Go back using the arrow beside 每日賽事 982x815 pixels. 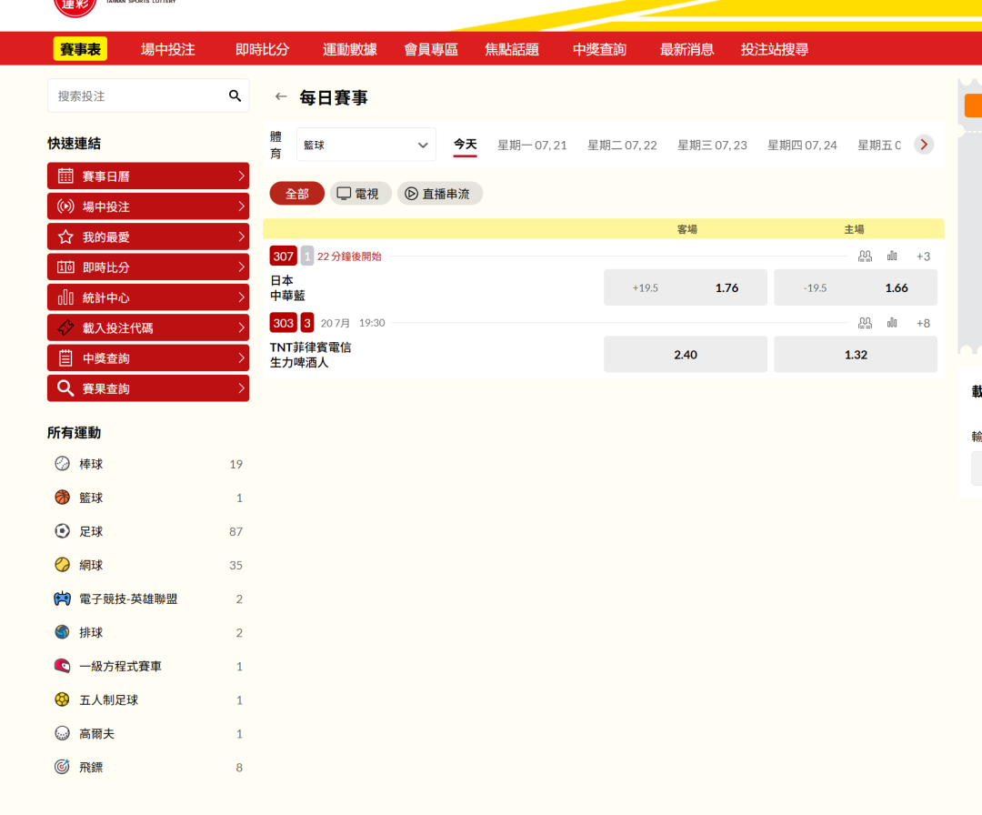(x=281, y=96)
